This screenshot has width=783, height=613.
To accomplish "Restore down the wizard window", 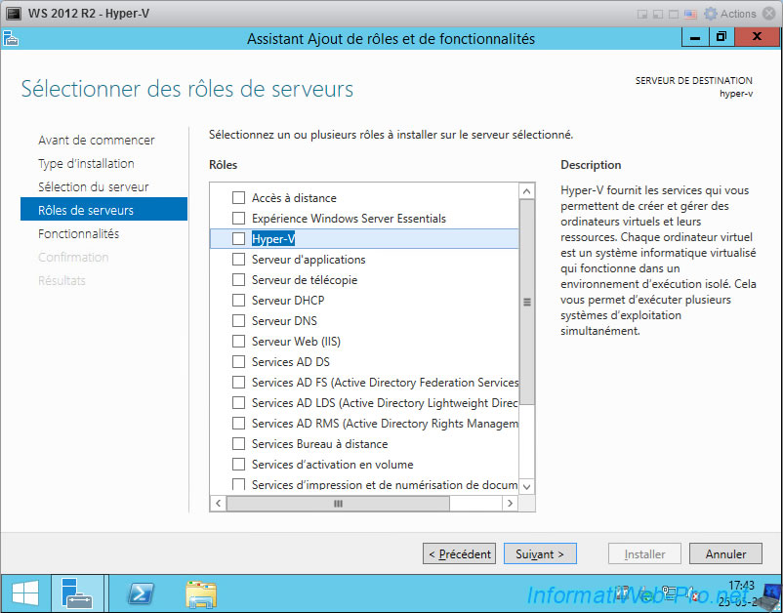I will point(721,37).
